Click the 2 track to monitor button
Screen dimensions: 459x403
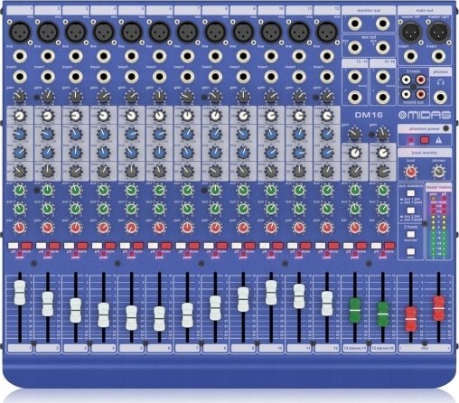pos(410,234)
